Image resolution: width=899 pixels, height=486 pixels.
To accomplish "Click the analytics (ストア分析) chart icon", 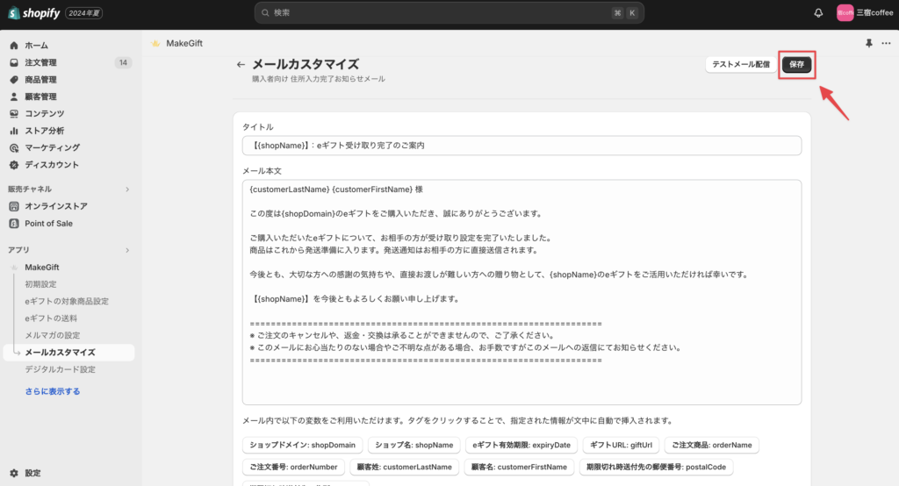I will 14,131.
